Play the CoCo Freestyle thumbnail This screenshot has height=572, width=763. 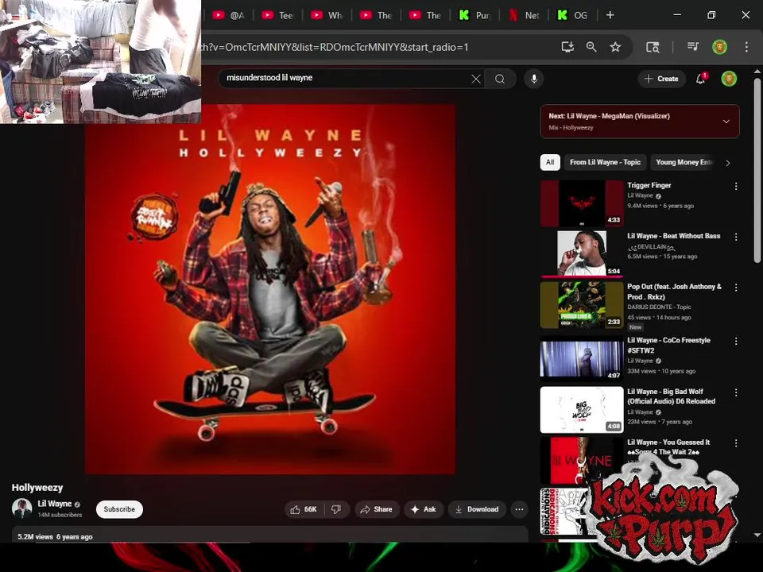pyautogui.click(x=582, y=358)
